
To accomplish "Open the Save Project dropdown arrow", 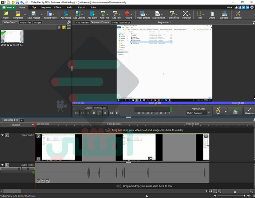I will 42,15.
